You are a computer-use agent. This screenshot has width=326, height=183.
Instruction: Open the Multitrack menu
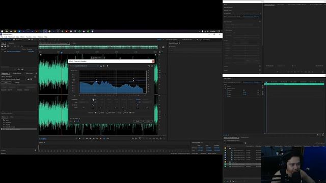11,37
